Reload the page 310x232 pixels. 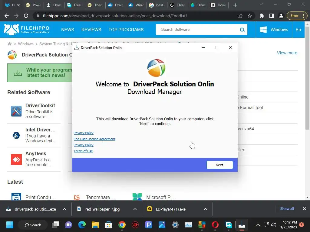[x=26, y=16]
